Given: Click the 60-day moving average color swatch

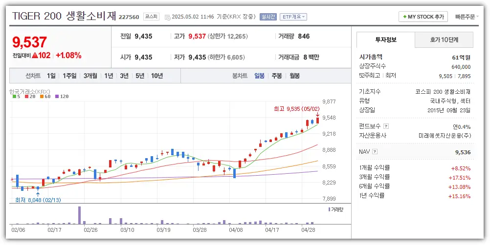Looking at the screenshot, I should click(x=41, y=97).
